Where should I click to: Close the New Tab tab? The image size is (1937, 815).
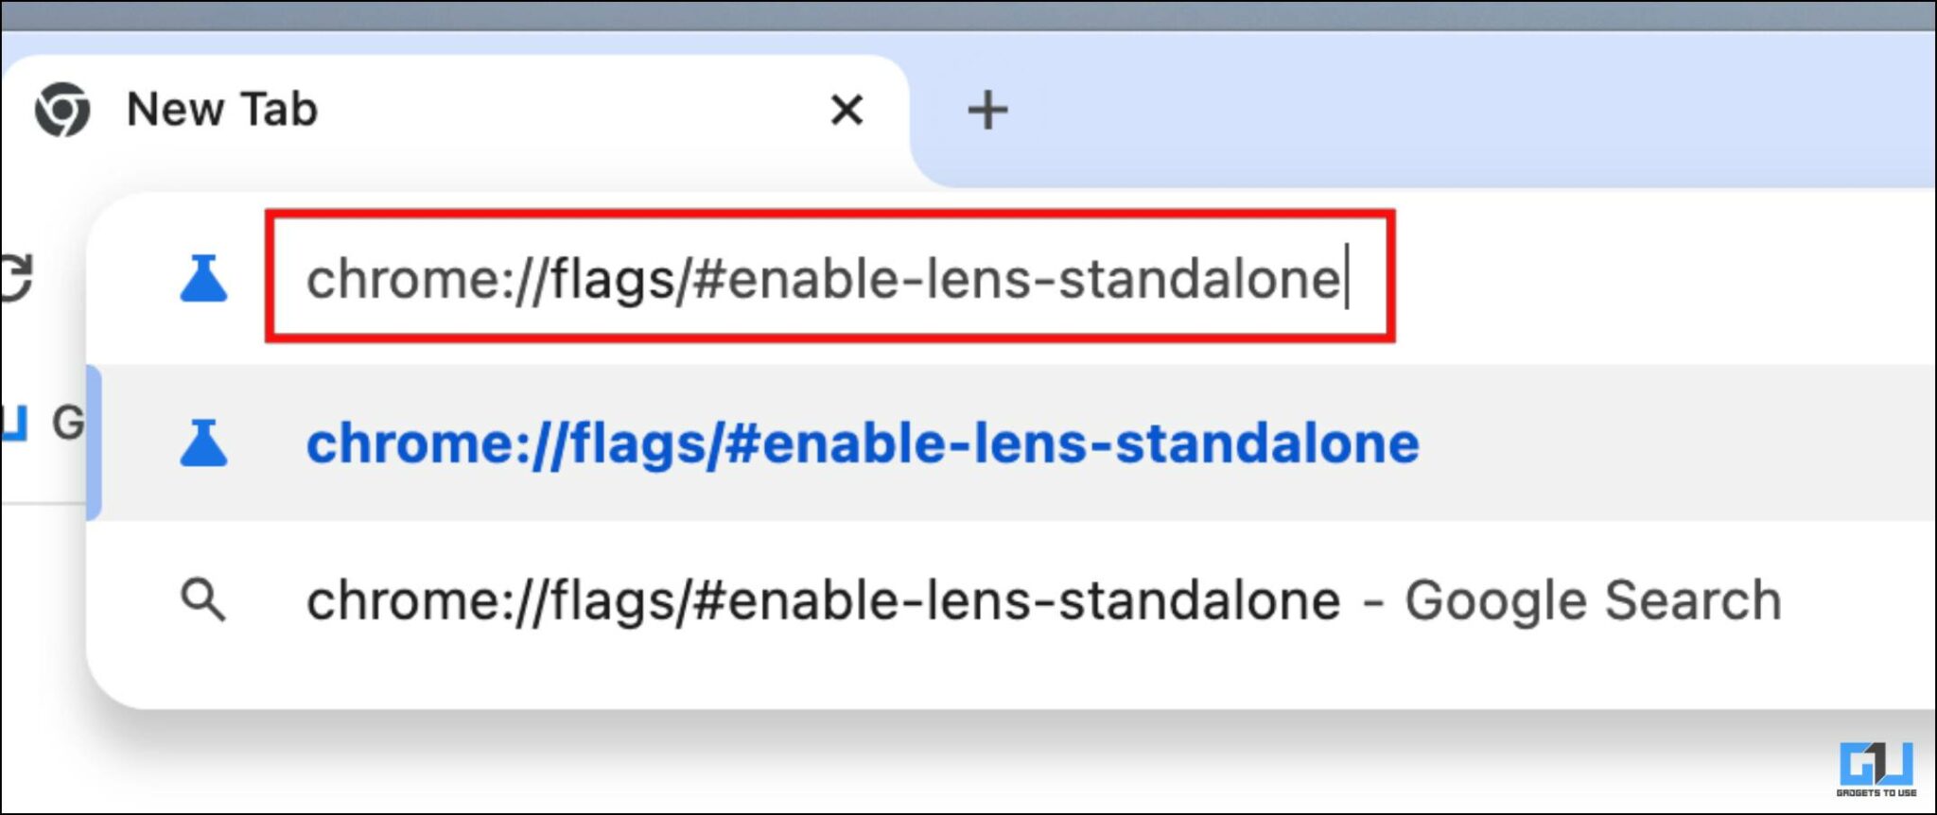pyautogui.click(x=846, y=110)
